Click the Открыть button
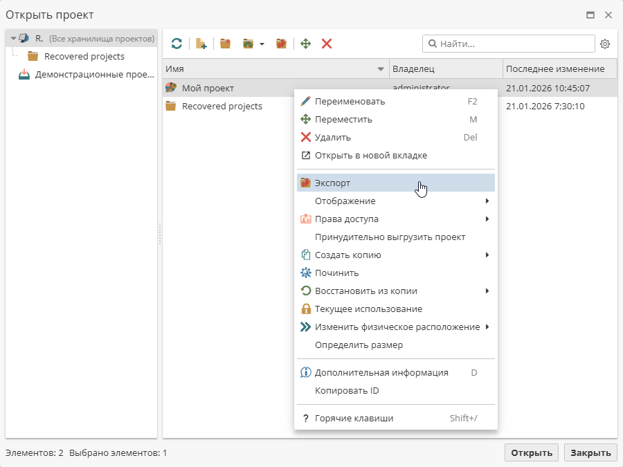 coord(530,452)
